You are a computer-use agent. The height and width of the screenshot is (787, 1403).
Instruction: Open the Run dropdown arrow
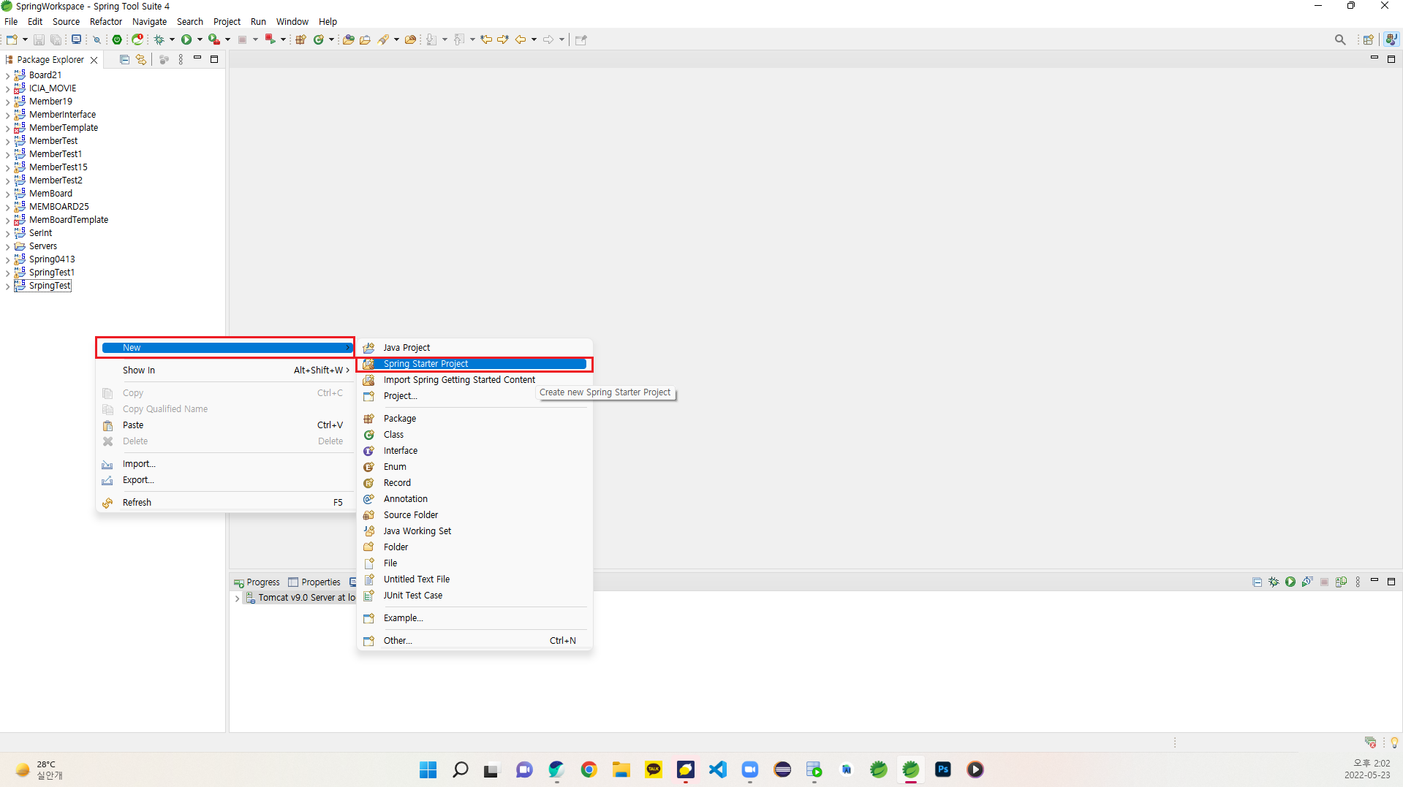[x=200, y=39]
